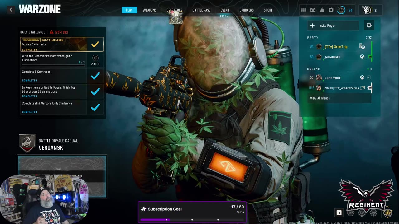
Task: Click the Top 10 finish challenge checkmark
Action: (x=95, y=91)
